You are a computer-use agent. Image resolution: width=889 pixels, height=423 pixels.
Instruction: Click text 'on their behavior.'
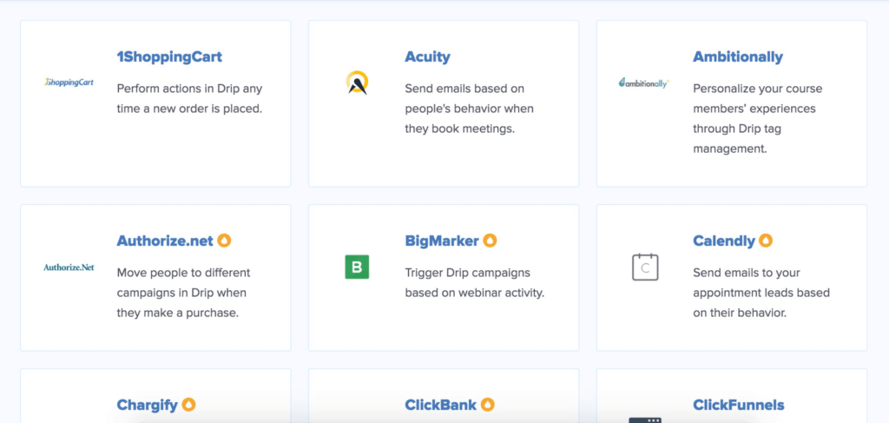[x=740, y=313]
